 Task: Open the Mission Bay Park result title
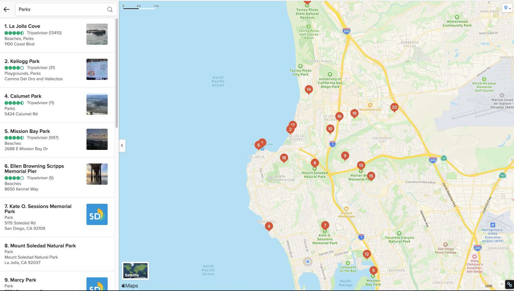click(x=27, y=131)
